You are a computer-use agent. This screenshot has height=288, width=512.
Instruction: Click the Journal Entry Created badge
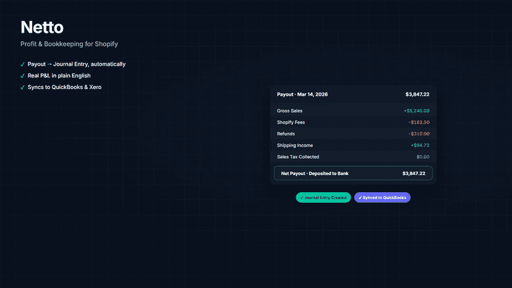(x=323, y=198)
